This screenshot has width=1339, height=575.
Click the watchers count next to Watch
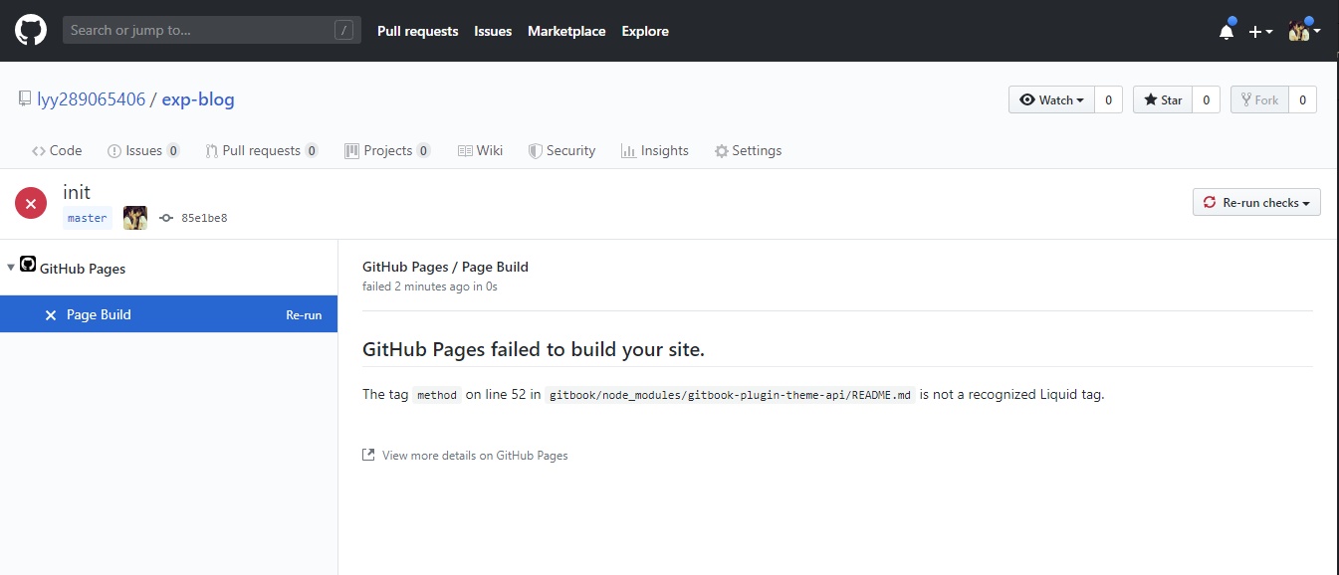pyautogui.click(x=1108, y=99)
